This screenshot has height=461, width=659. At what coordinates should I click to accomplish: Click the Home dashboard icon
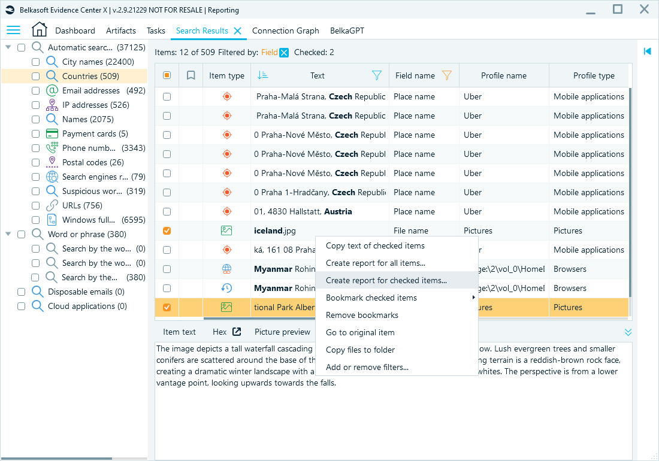click(x=40, y=30)
